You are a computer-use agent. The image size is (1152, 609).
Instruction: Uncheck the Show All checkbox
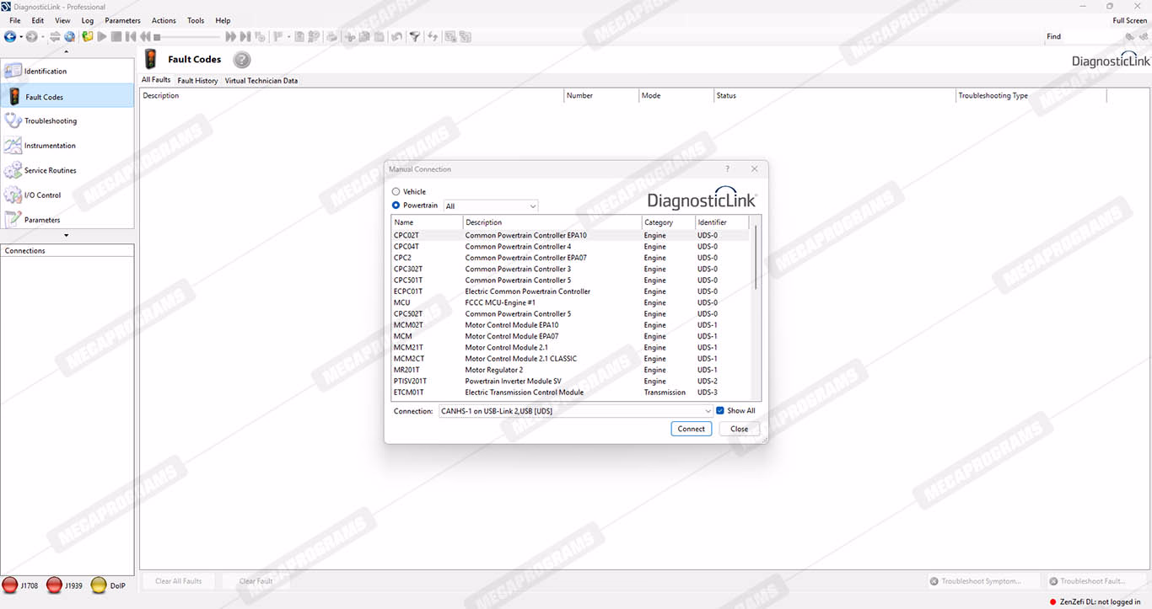(720, 411)
